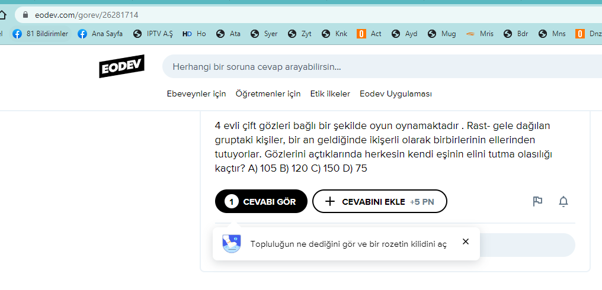The width and height of the screenshot is (602, 290).
Task: Close the rozet tooltip popup
Action: pos(466,241)
